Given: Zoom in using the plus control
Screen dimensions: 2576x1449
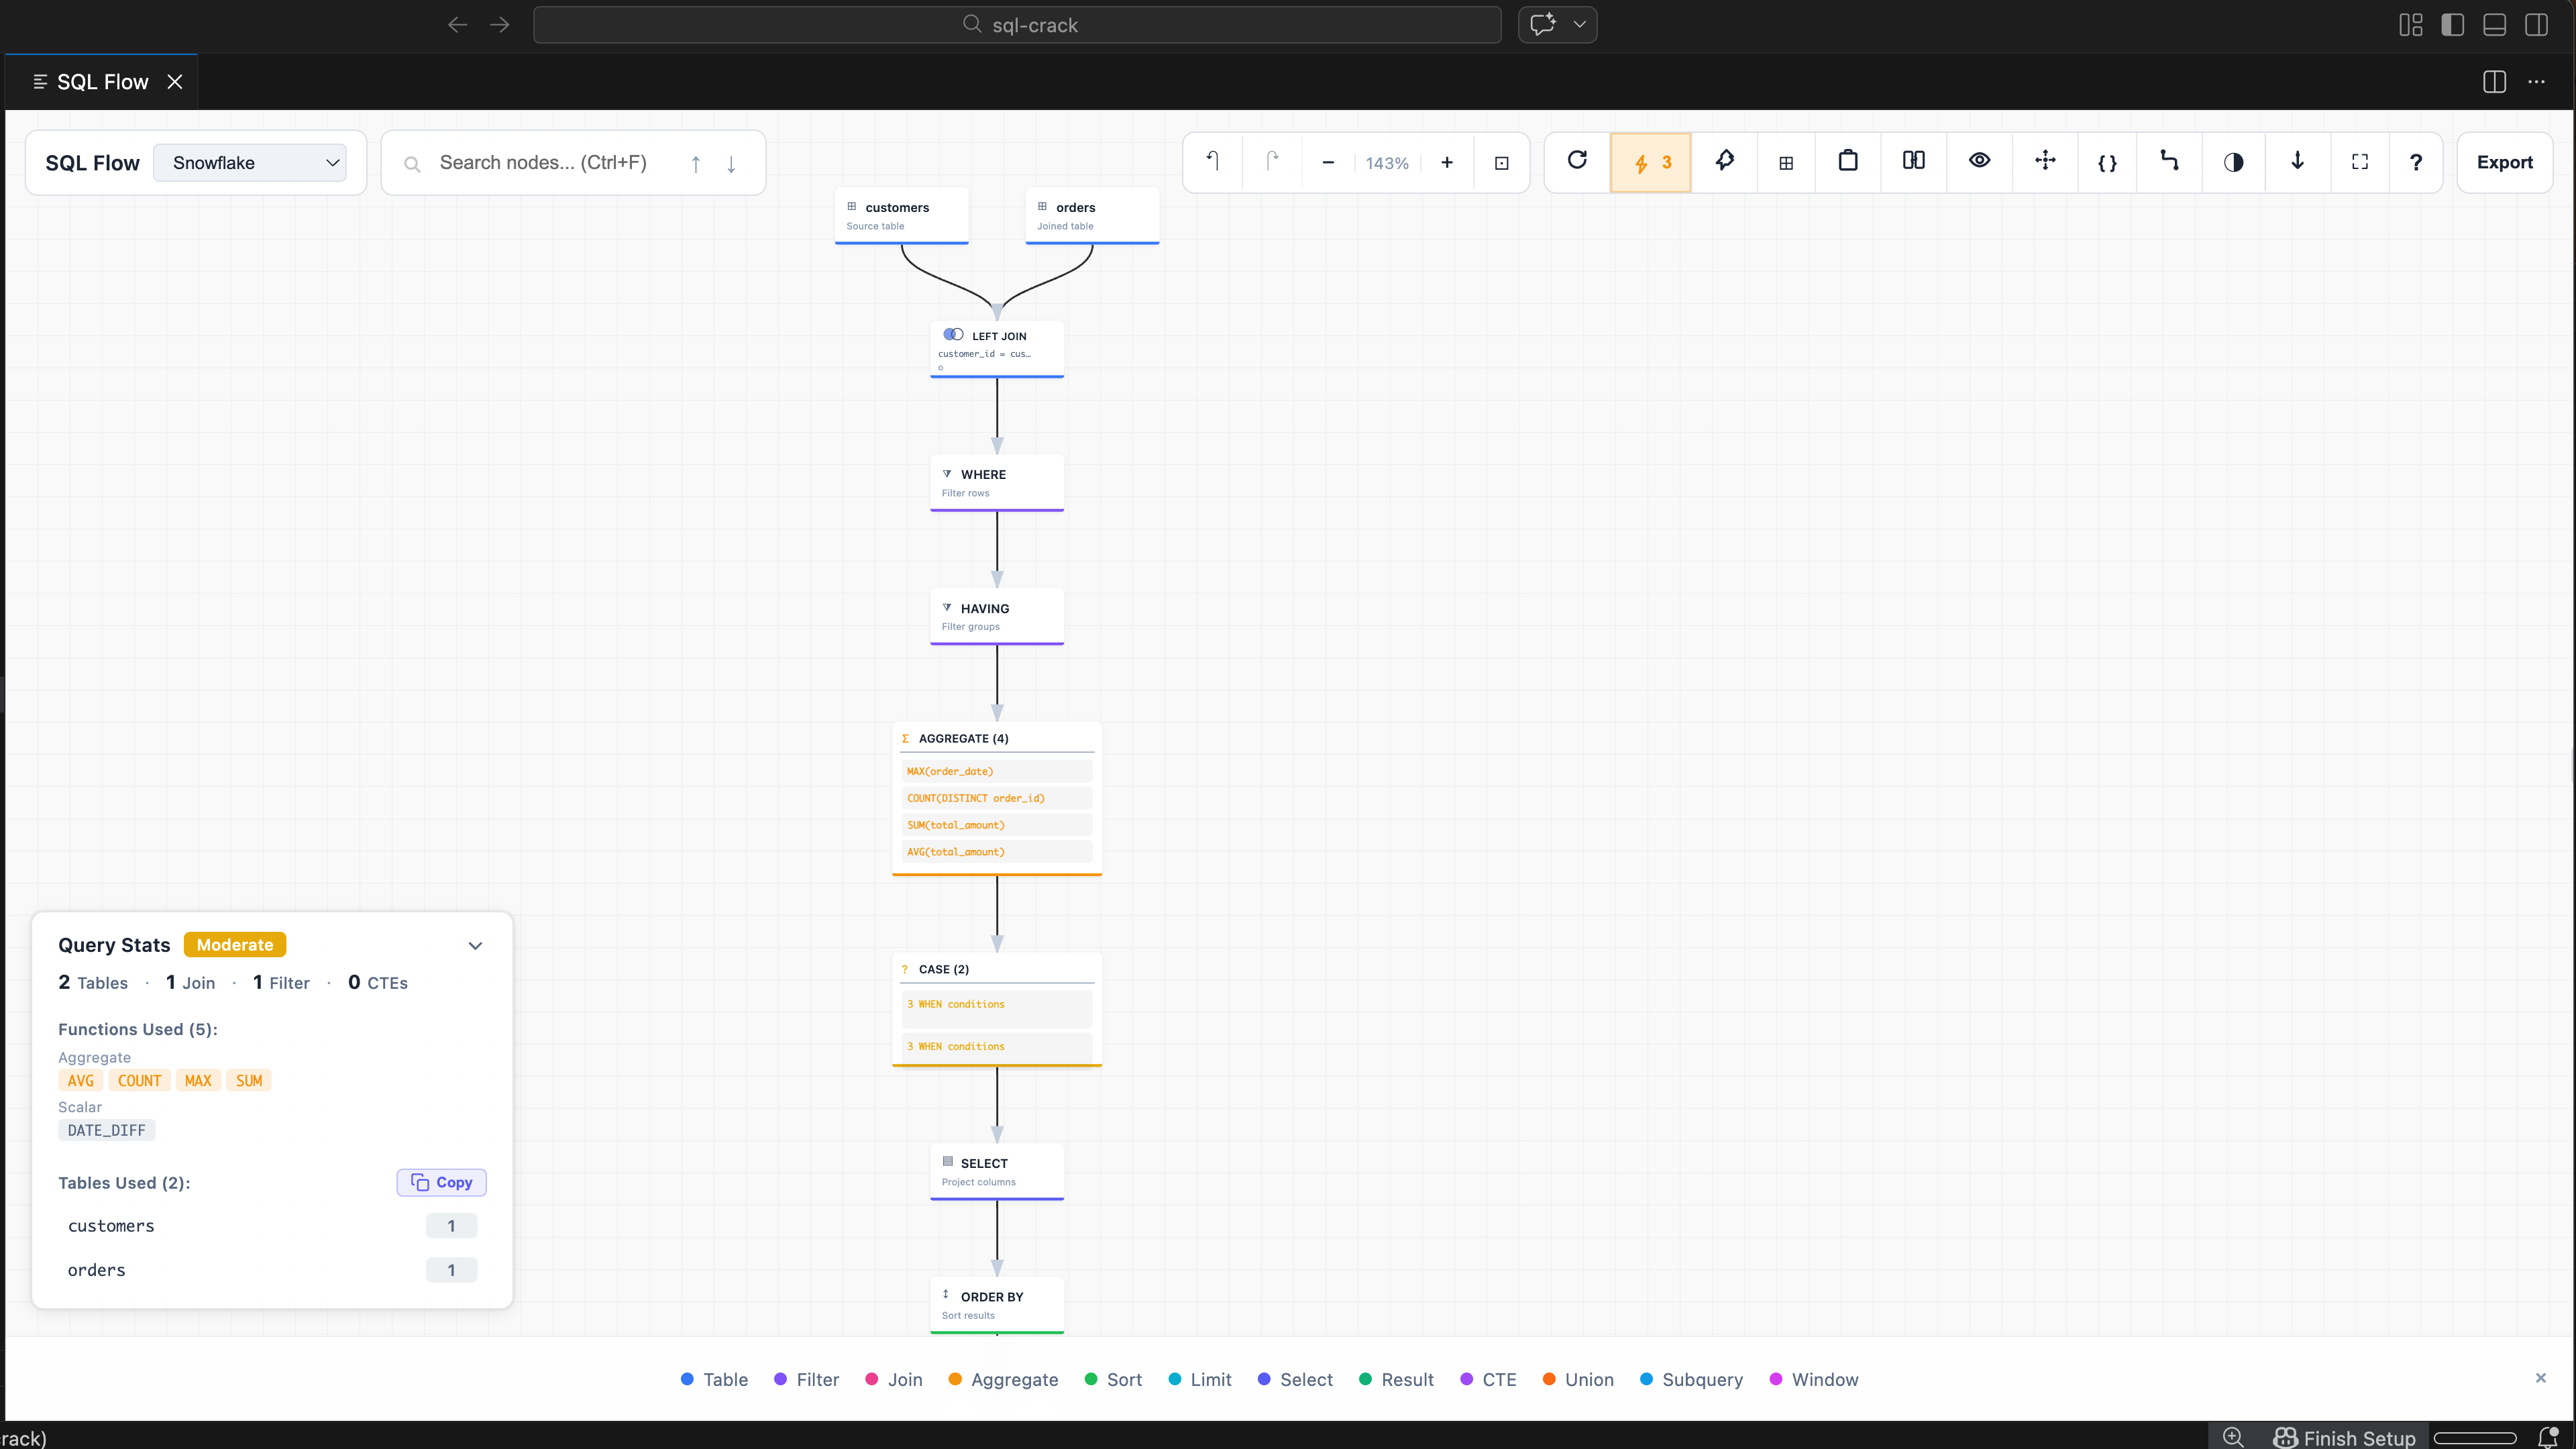Looking at the screenshot, I should pyautogui.click(x=1446, y=161).
